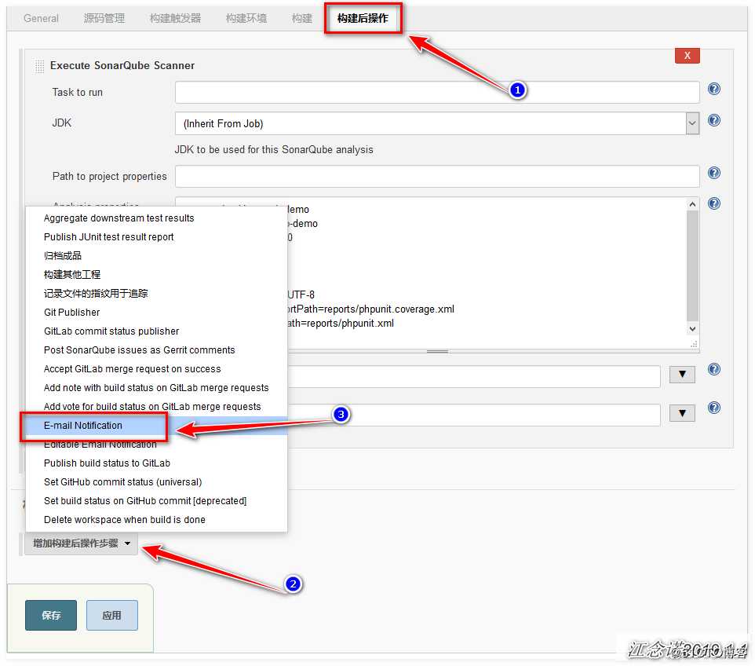Focus the Path to project properties field
This screenshot has width=755, height=666.
tap(436, 176)
